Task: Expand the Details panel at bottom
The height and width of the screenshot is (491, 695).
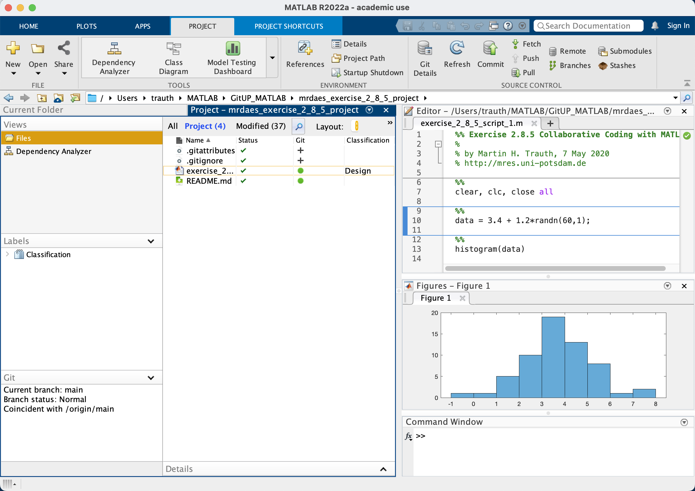Action: [383, 469]
